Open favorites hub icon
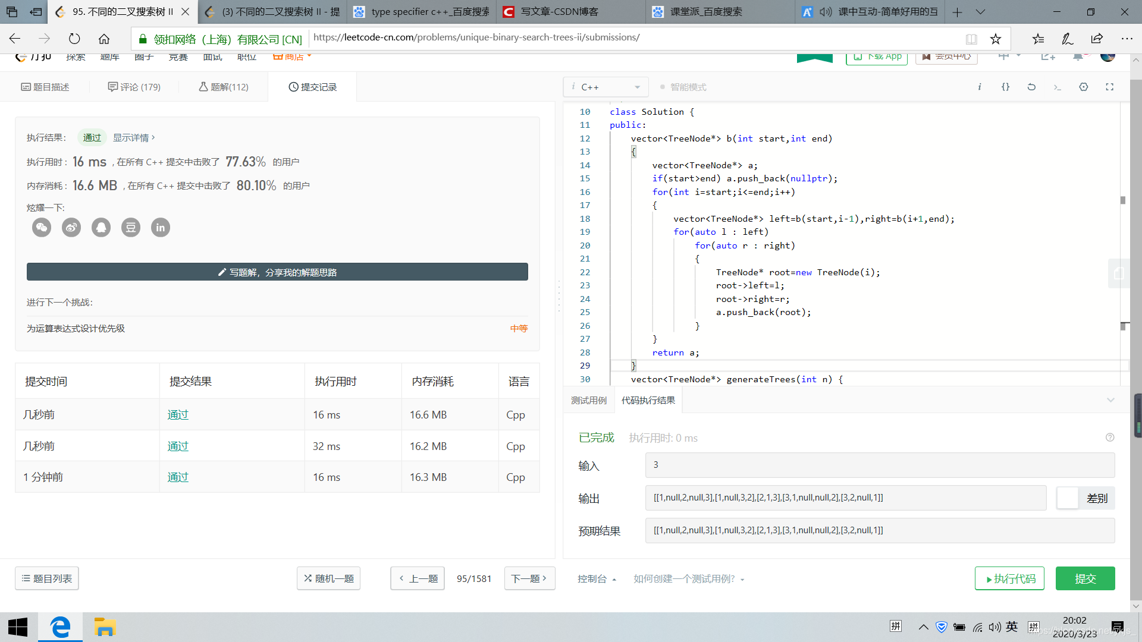 (1038, 39)
